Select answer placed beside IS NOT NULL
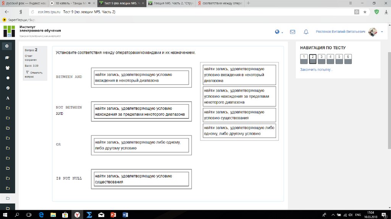The width and height of the screenshot is (391, 219). 141,179
